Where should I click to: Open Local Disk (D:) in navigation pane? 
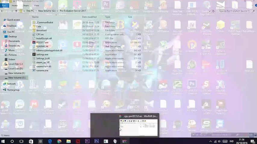(x=16, y=69)
